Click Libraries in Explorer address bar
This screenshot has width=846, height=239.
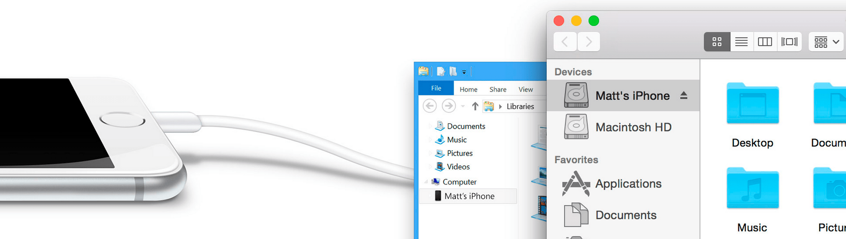click(520, 106)
